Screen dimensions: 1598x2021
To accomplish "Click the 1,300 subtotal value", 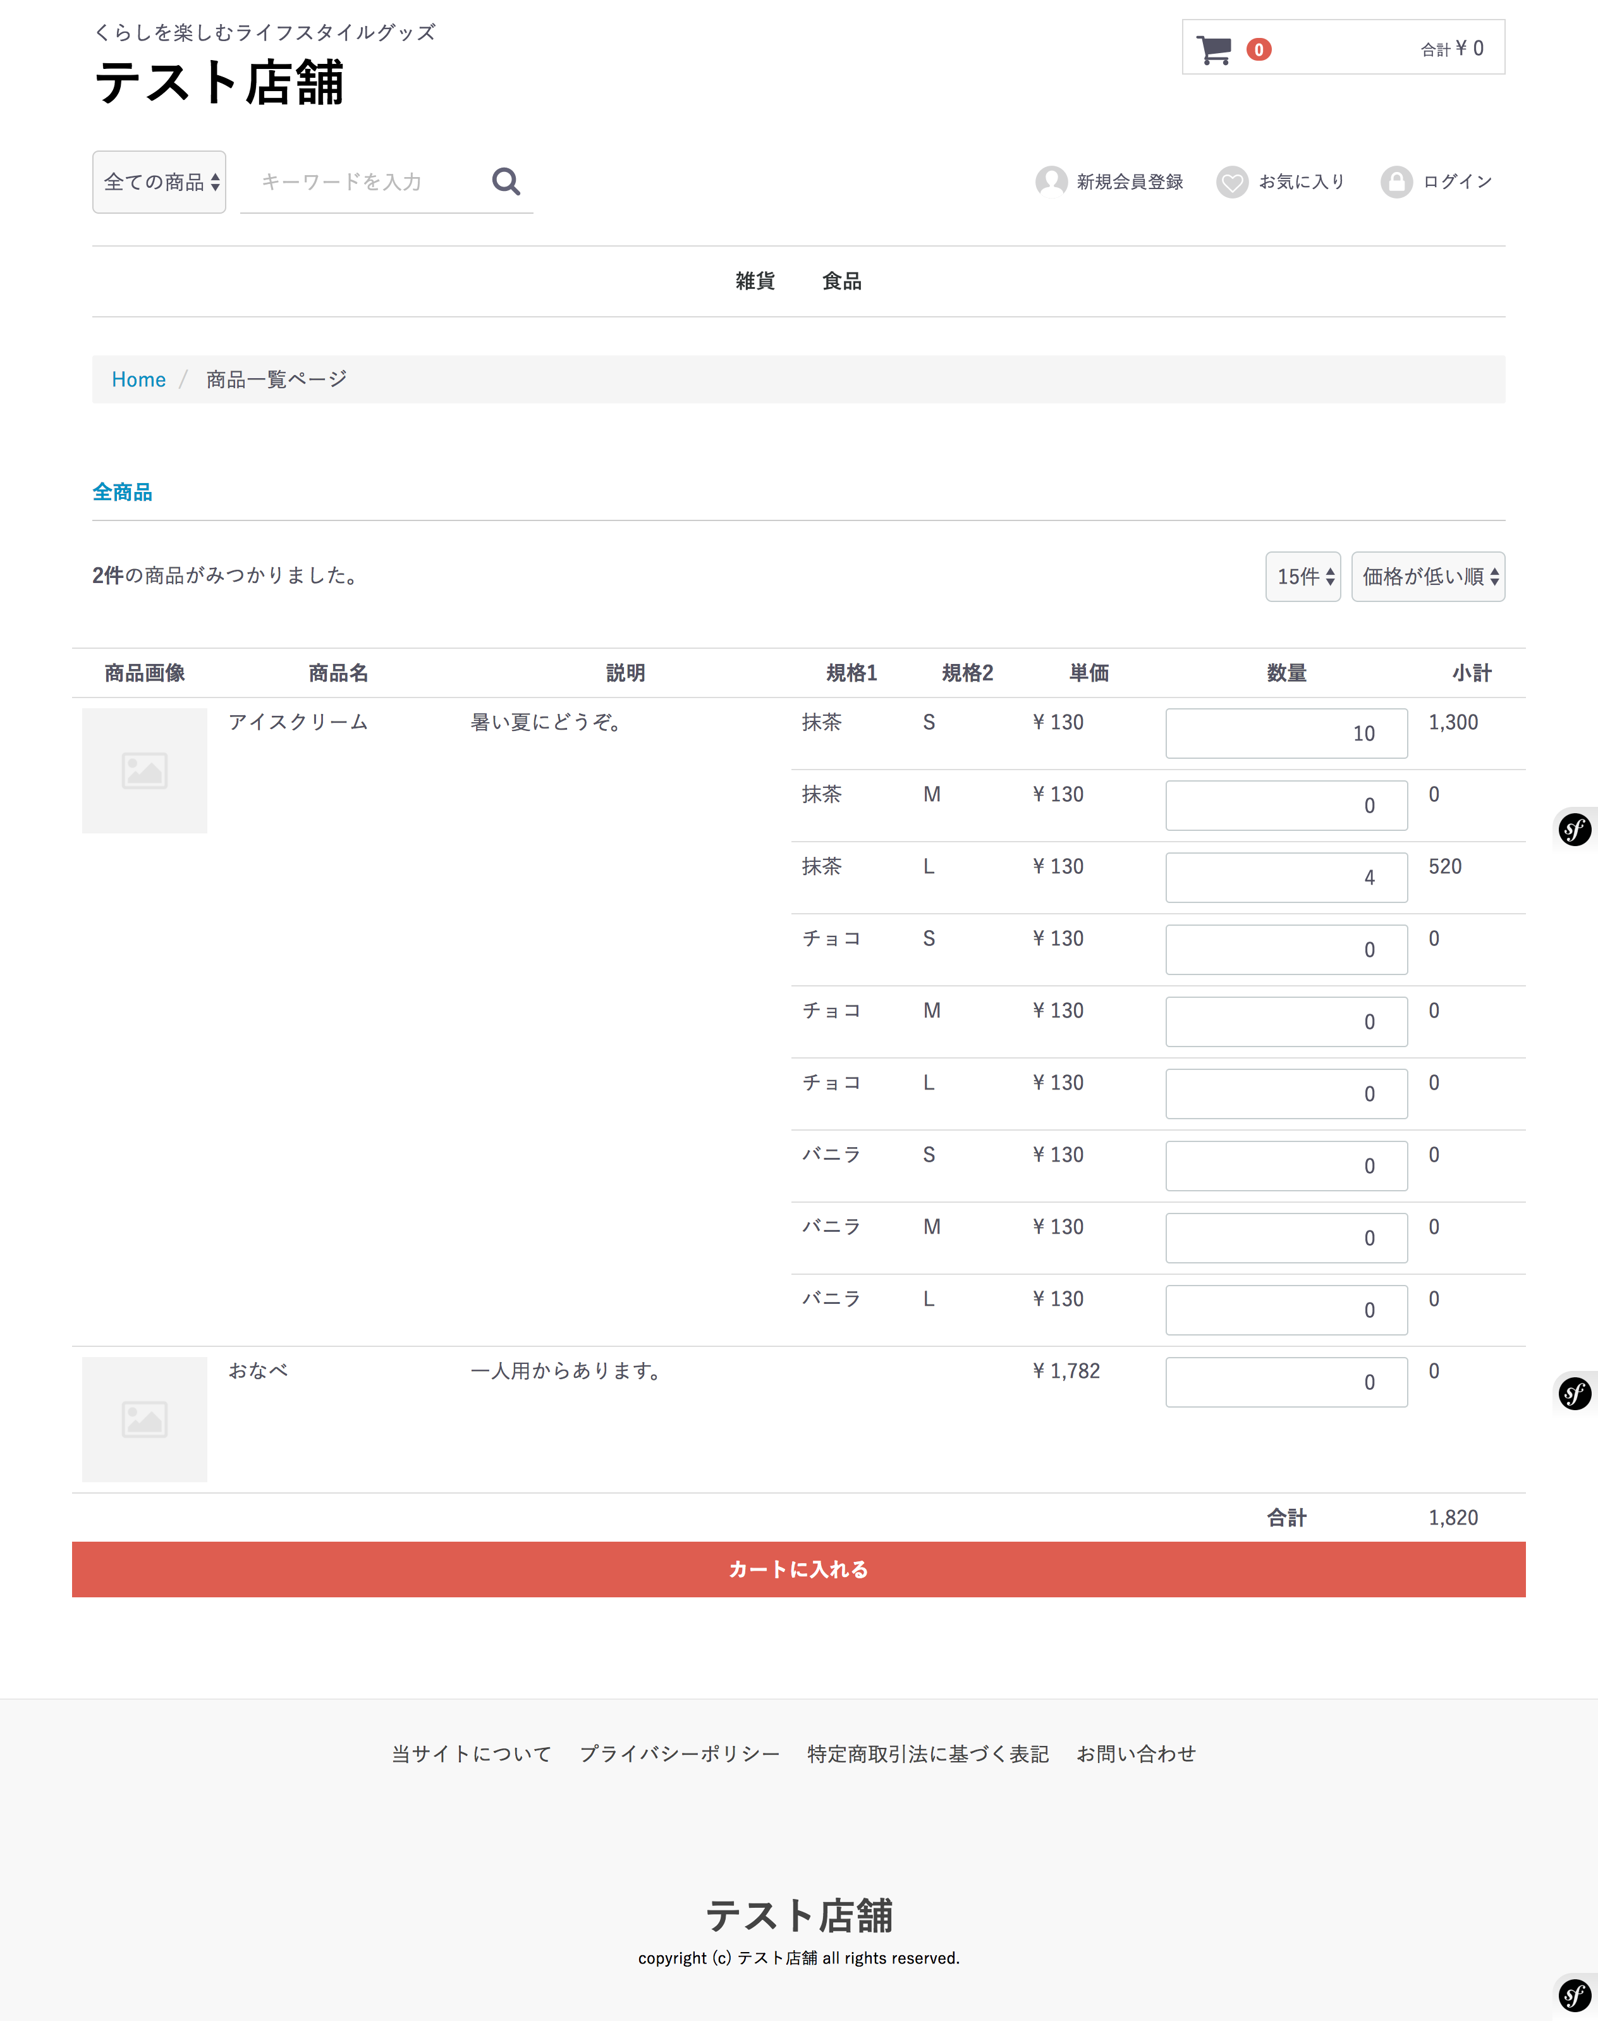I will click(1453, 722).
